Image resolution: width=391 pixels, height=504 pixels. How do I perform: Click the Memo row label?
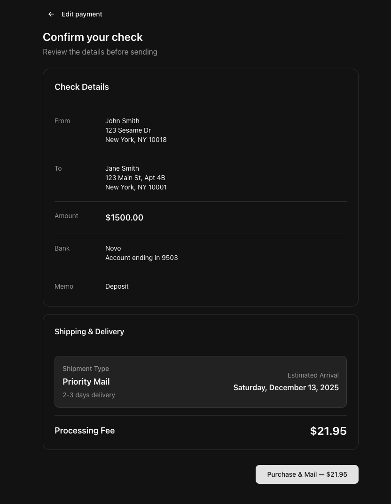tap(64, 286)
